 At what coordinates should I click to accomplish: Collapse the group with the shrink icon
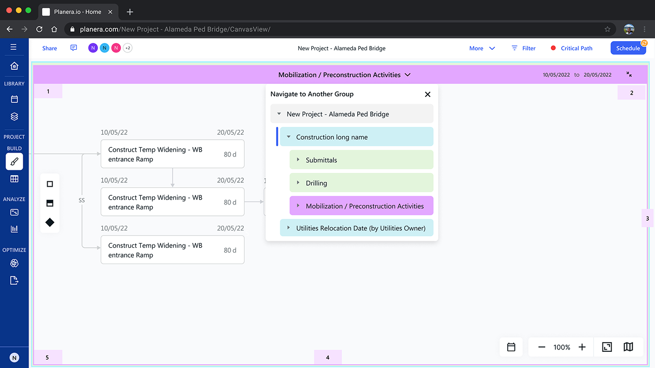[629, 75]
